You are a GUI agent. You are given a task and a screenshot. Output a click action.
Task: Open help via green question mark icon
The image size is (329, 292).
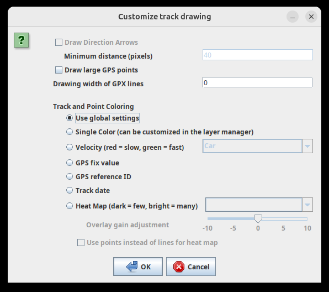click(21, 40)
